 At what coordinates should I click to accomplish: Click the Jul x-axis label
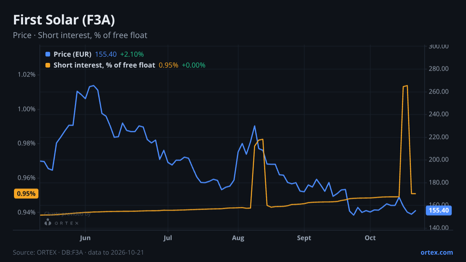[168, 238]
